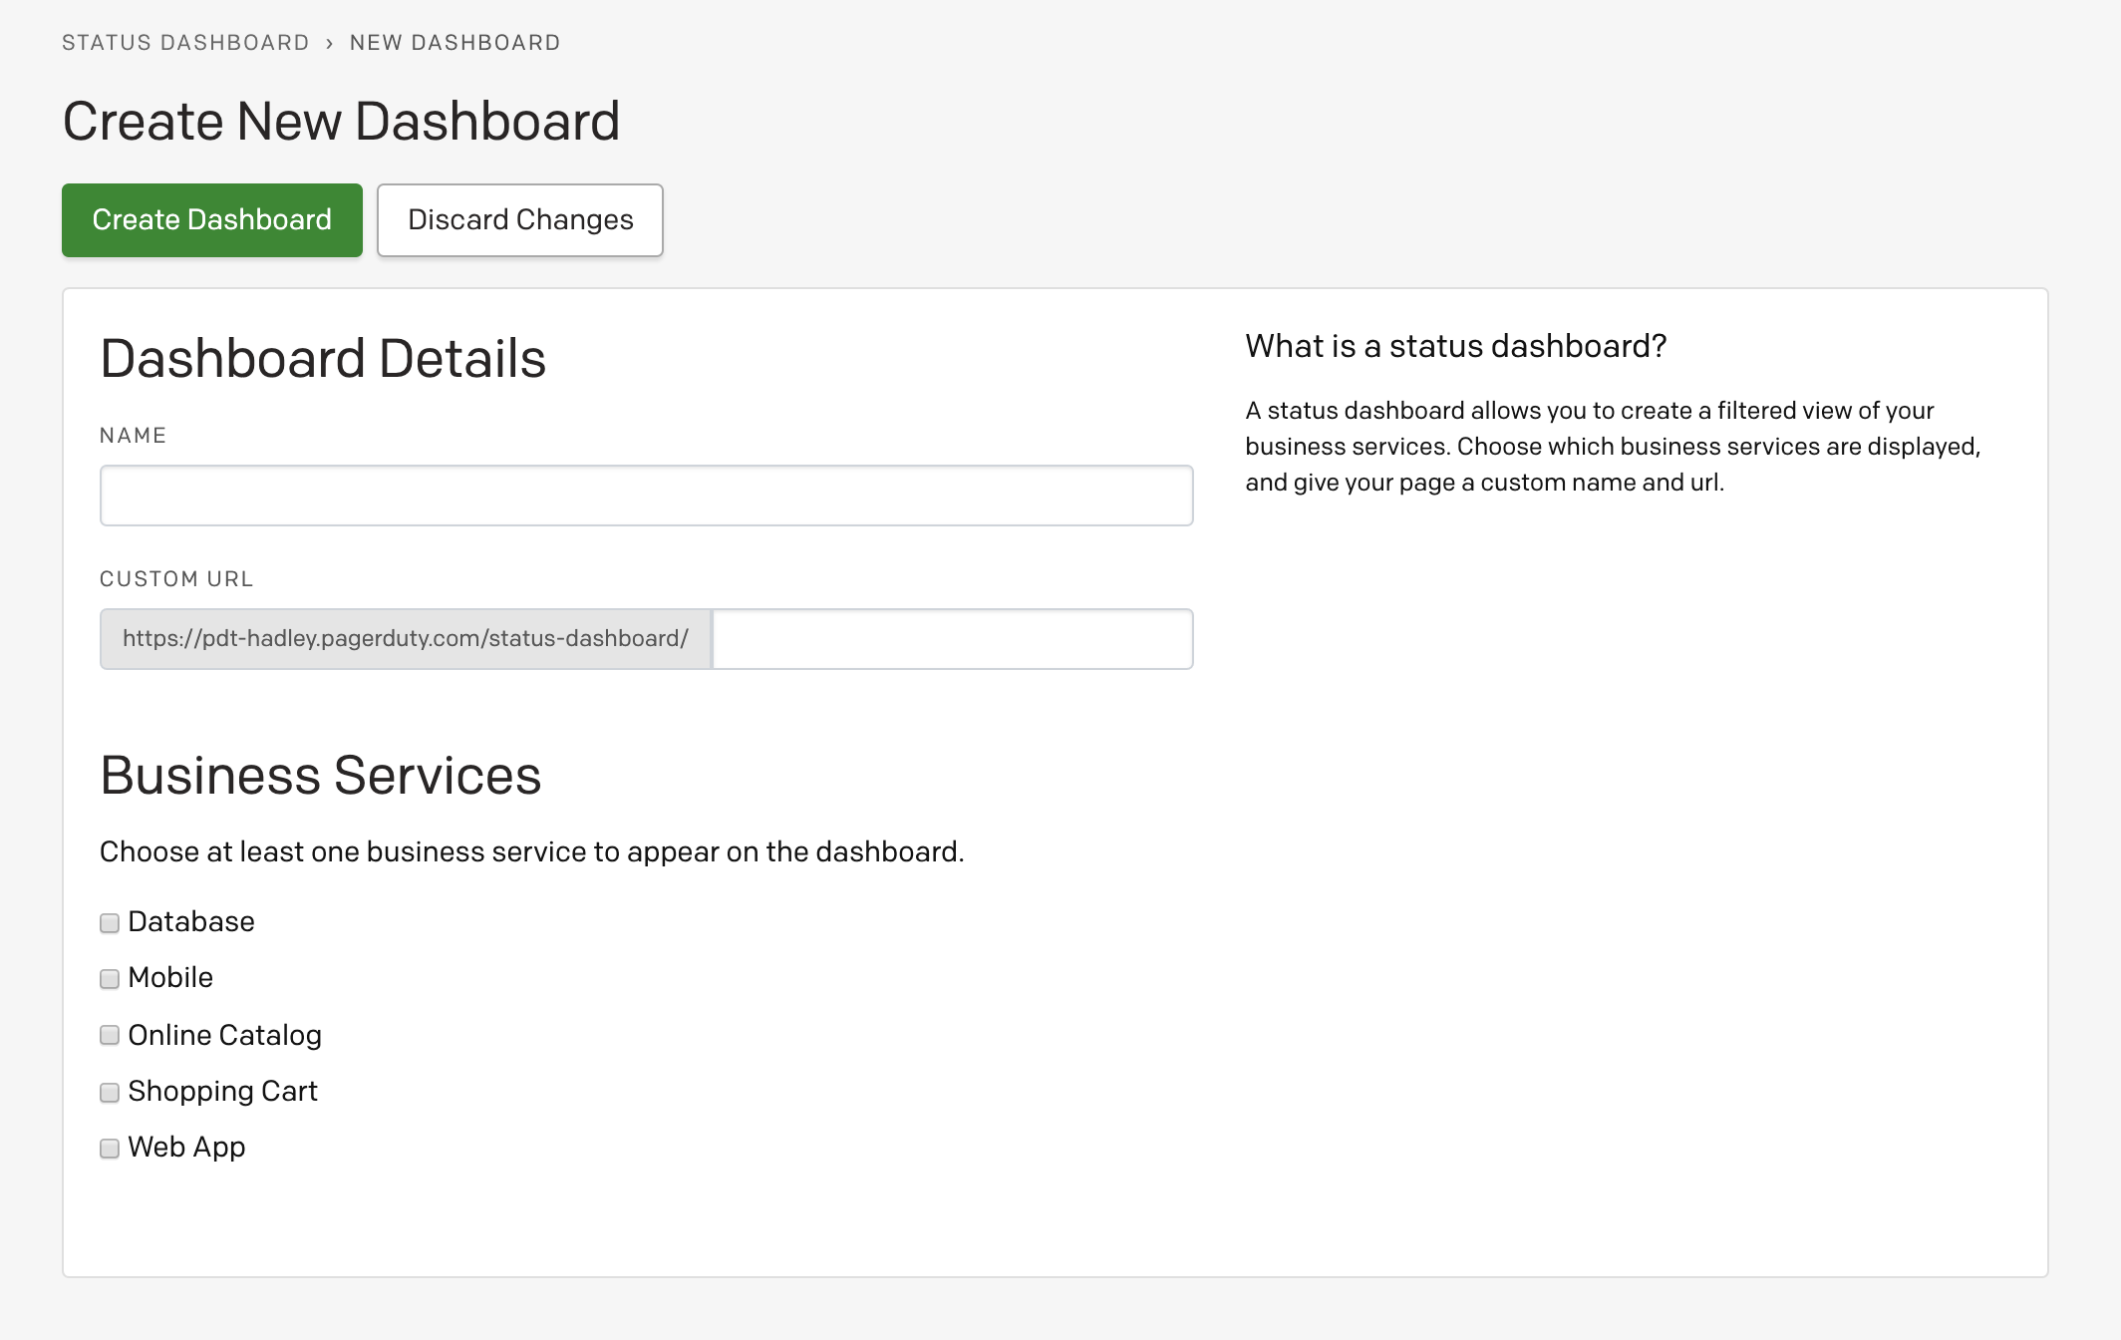Click the custom URL slug input box
Viewport: 2121px width, 1340px height.
coord(952,639)
